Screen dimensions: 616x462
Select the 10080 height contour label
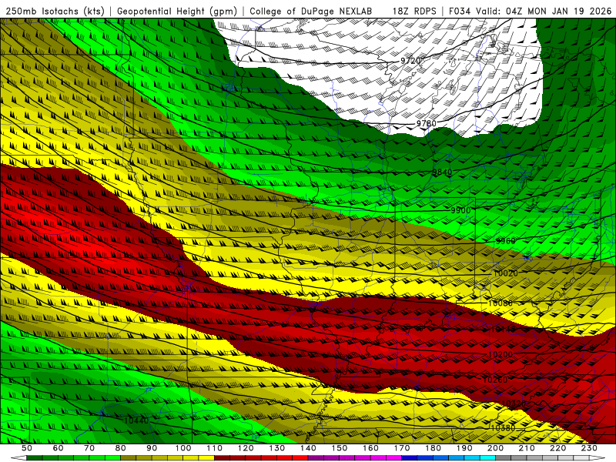click(x=500, y=303)
